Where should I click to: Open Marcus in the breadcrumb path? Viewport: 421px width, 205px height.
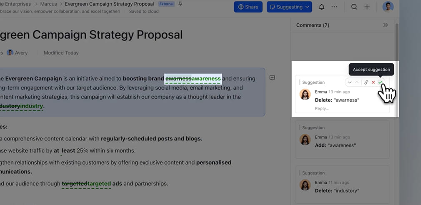(x=48, y=4)
